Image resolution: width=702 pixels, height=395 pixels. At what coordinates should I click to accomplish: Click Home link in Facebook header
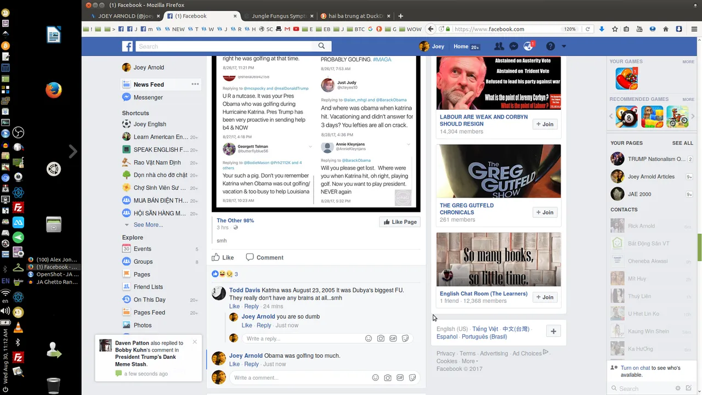(x=461, y=47)
